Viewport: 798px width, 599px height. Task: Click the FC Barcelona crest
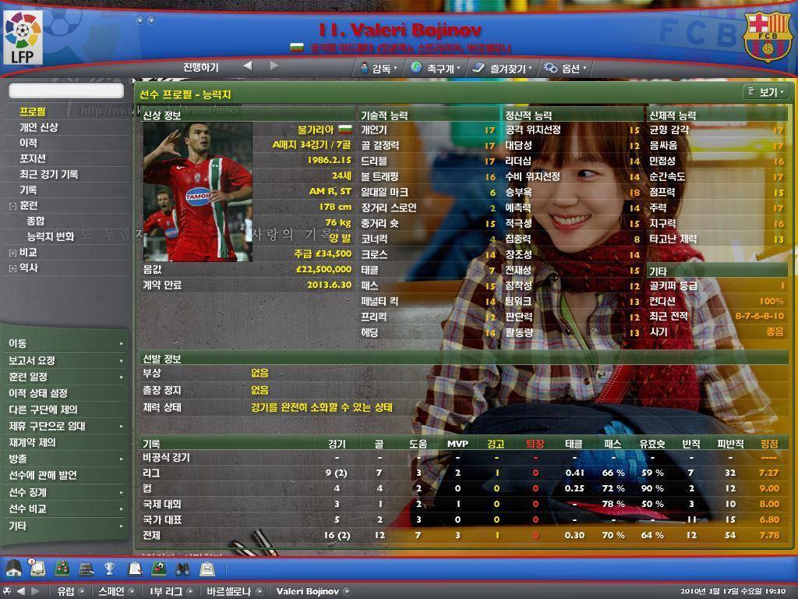tap(767, 37)
